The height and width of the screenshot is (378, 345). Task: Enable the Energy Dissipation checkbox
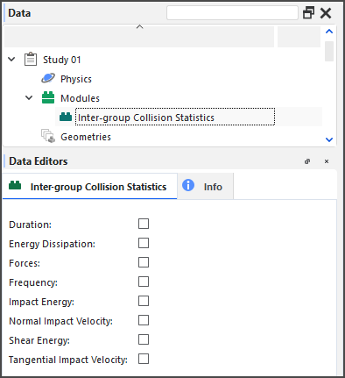144,243
